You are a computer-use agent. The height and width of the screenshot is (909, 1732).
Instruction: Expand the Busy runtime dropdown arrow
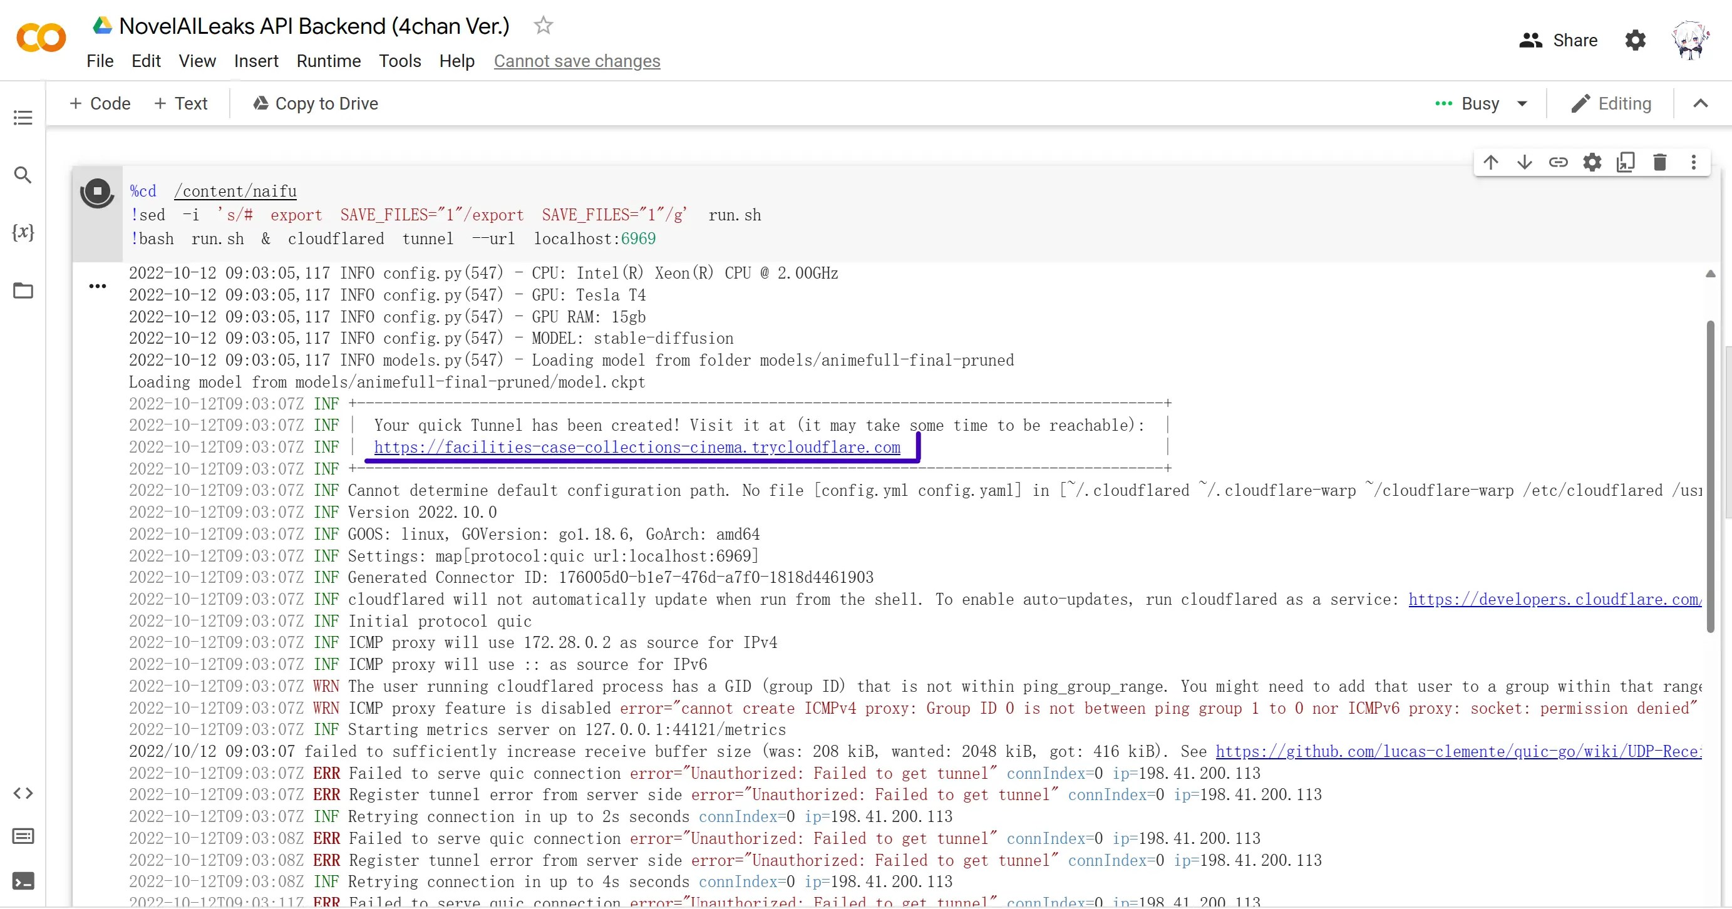point(1522,103)
